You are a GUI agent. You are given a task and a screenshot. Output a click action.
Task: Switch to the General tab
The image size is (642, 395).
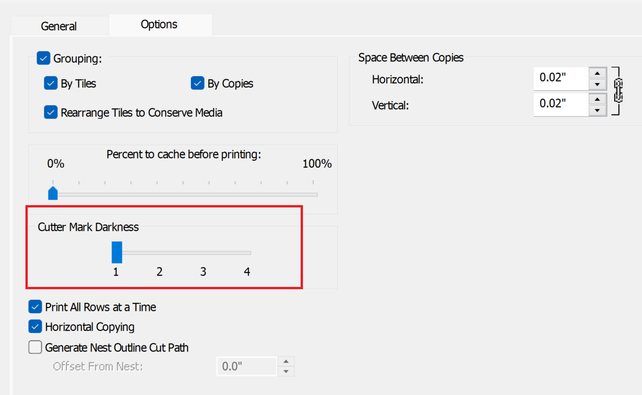pos(59,26)
